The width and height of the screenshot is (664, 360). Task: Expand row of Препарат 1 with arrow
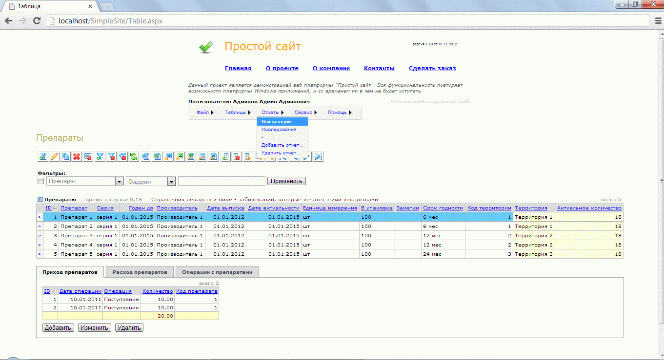click(x=40, y=217)
